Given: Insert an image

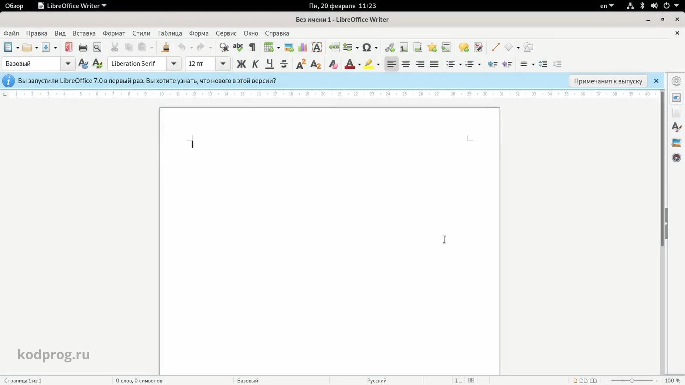Looking at the screenshot, I should (289, 47).
